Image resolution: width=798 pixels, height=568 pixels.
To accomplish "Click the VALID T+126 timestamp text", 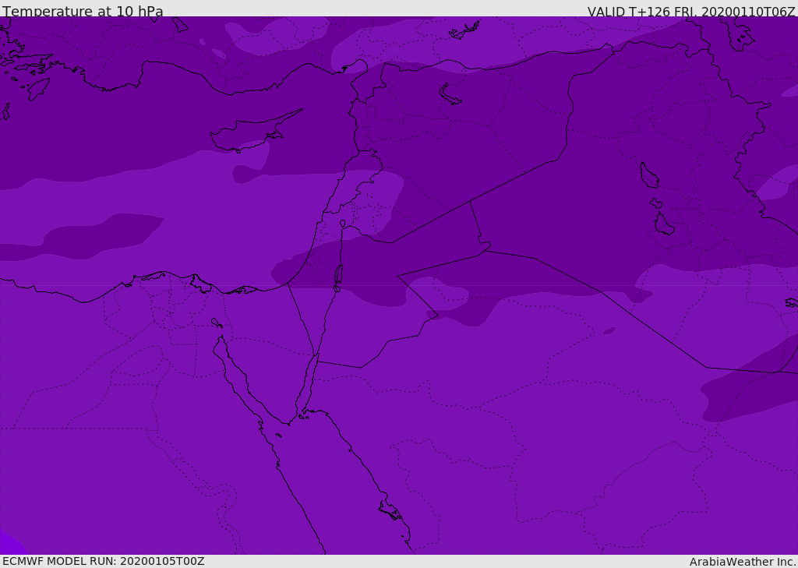I will [691, 12].
